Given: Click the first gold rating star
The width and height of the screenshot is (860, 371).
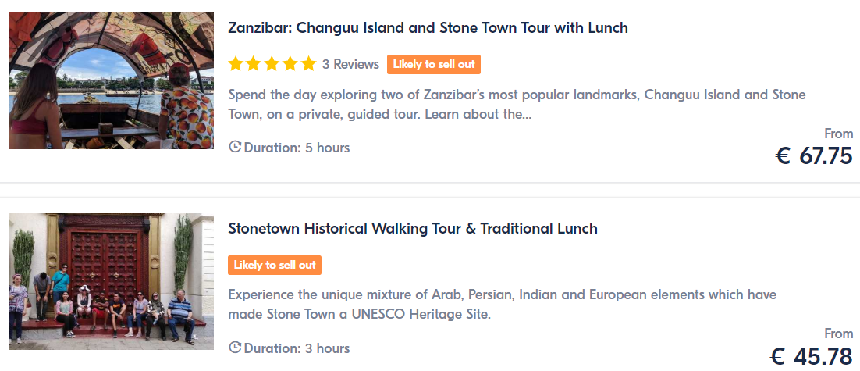Looking at the screenshot, I should click(x=236, y=64).
